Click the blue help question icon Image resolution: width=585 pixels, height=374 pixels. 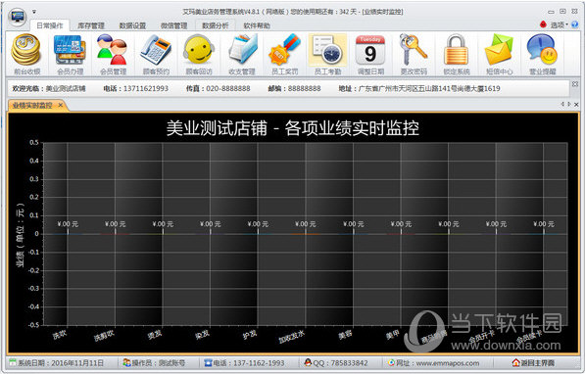(575, 24)
